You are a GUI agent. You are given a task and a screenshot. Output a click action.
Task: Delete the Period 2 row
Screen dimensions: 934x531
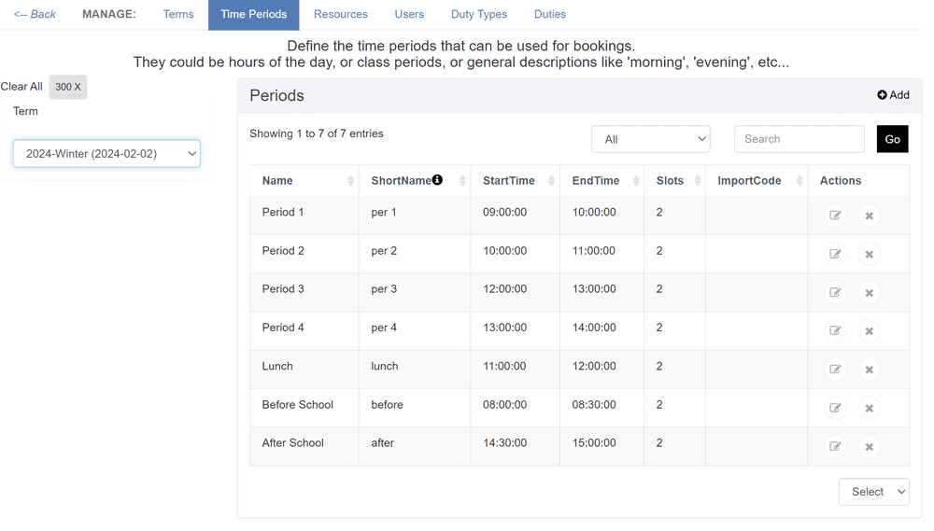pos(869,254)
